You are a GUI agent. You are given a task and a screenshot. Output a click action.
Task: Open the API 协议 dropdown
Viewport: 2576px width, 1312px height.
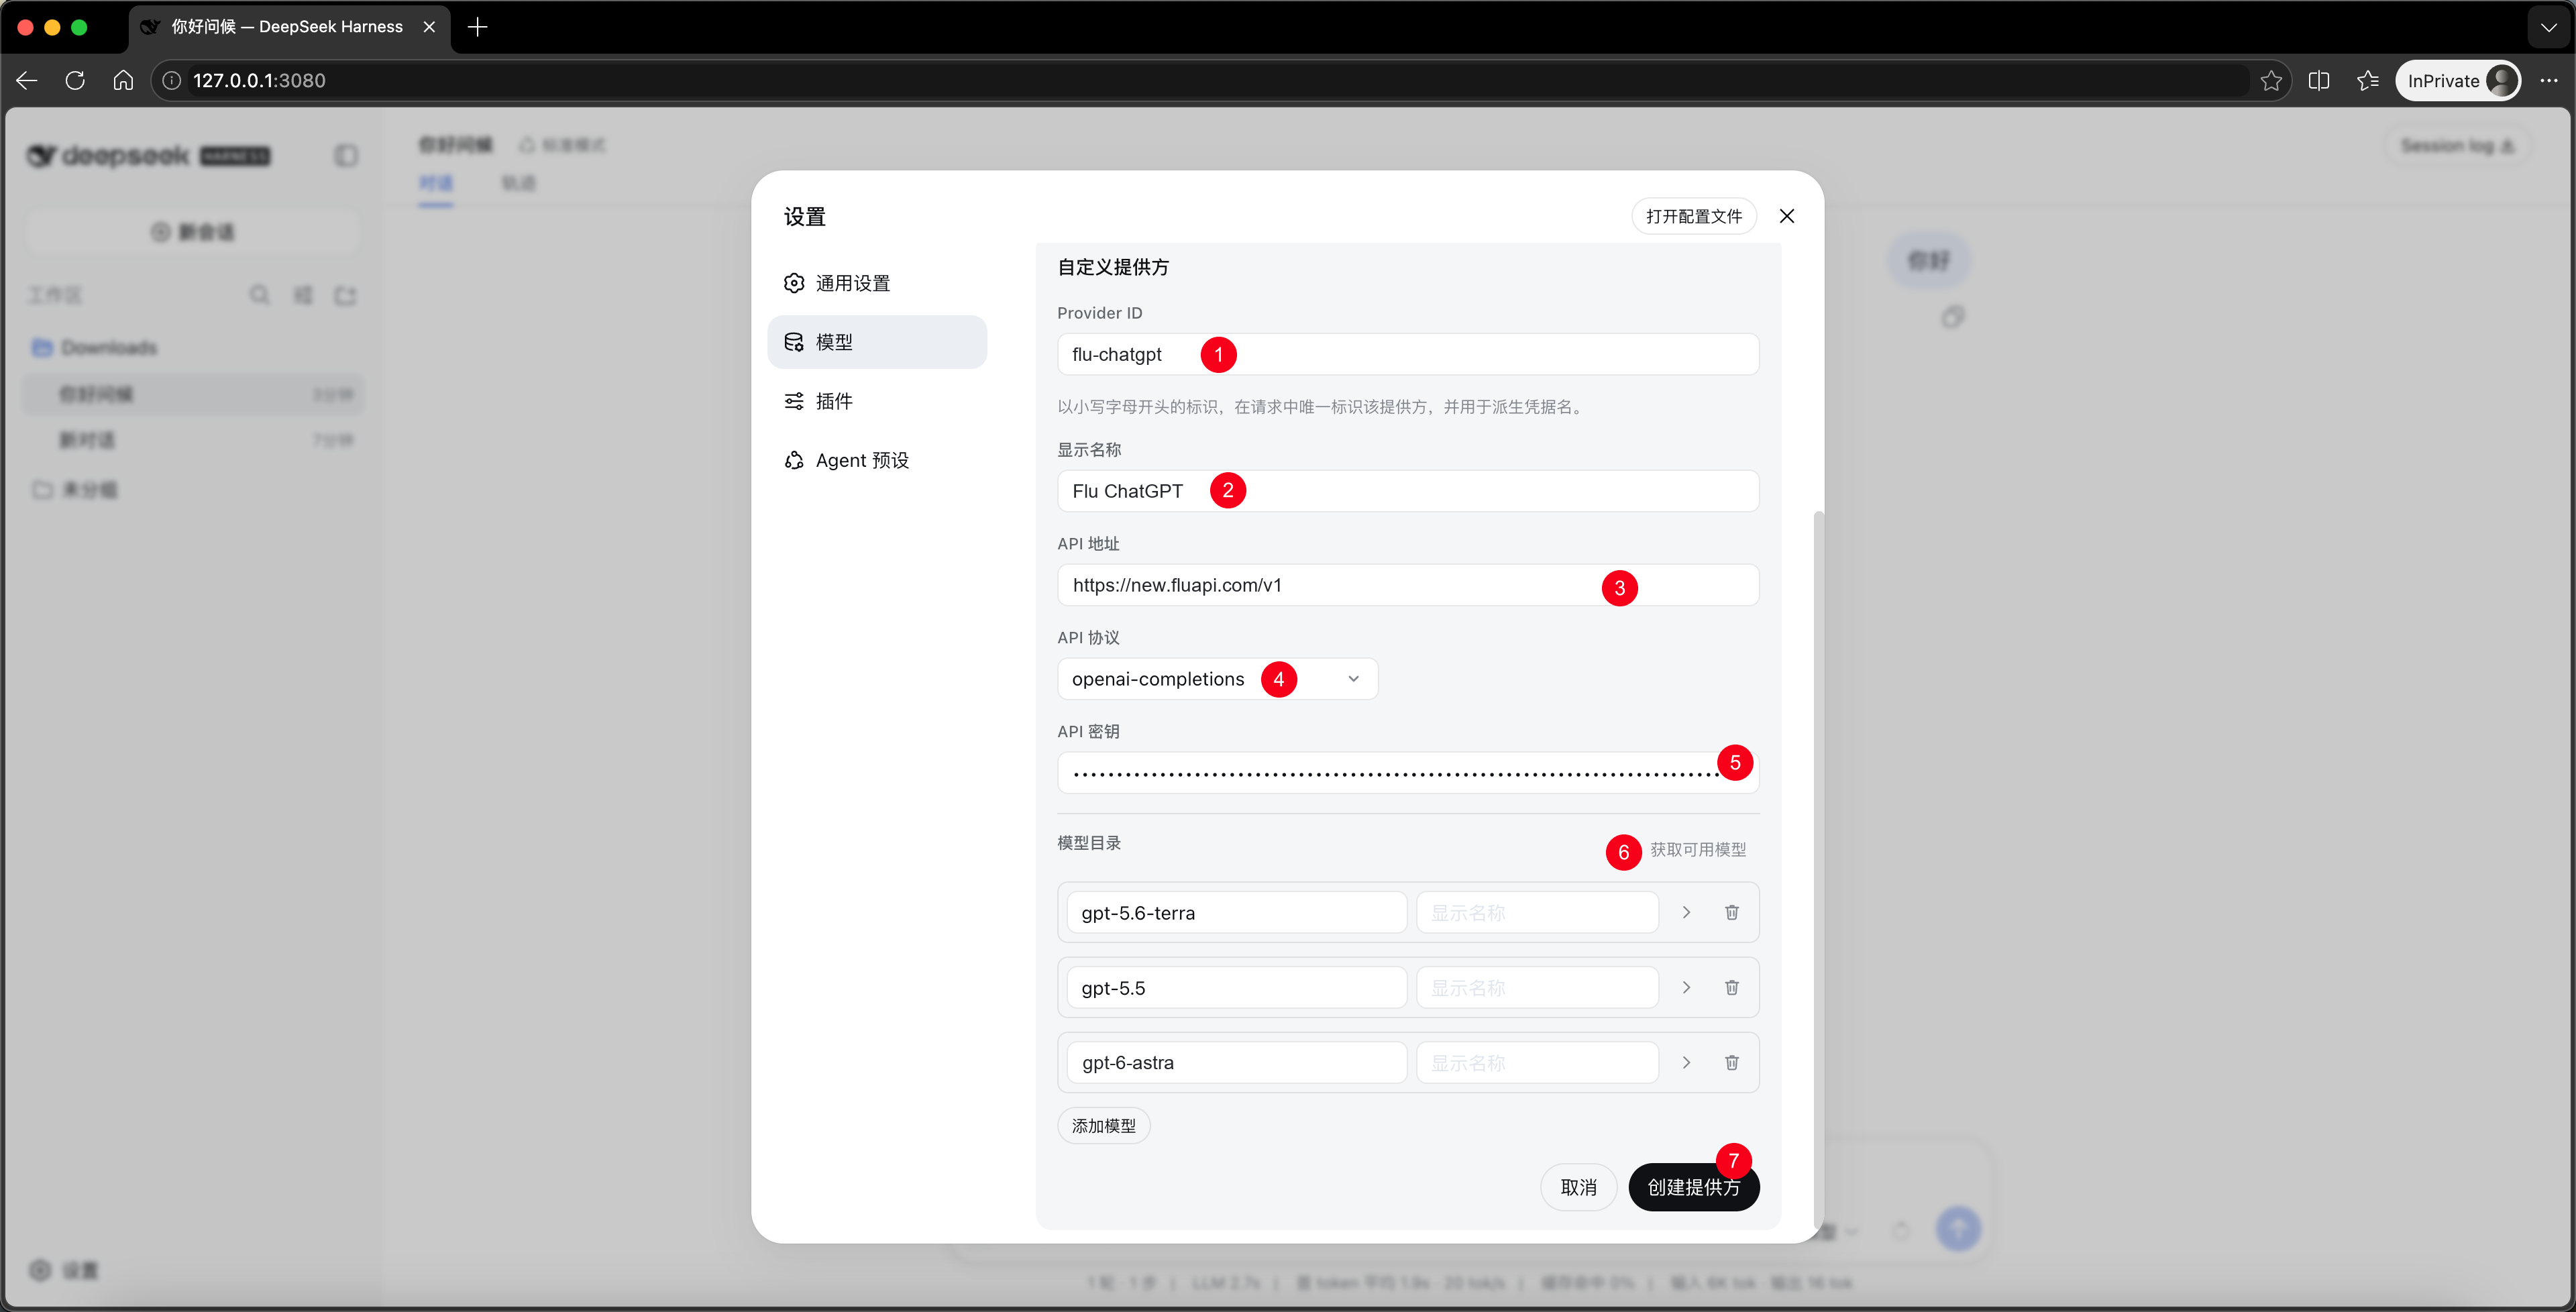click(x=1217, y=679)
